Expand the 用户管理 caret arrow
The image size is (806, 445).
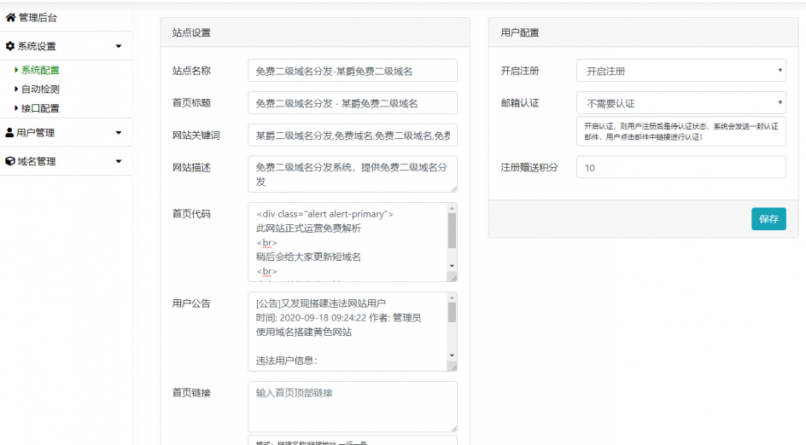[119, 132]
